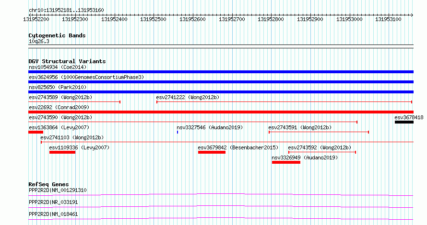Click the RefSeq Genes track heading
The image size is (427, 225).
48,184
